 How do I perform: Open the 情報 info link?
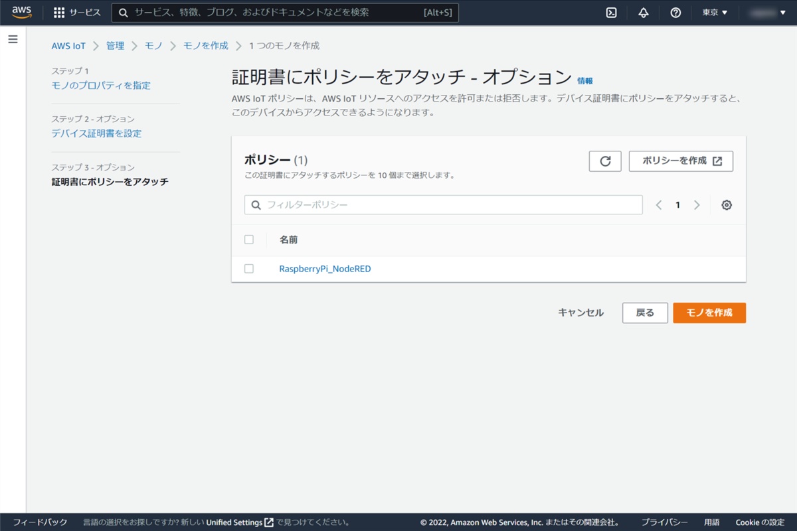585,81
